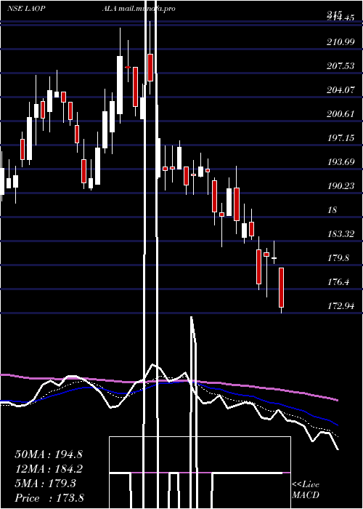Viewport: 363px width, 509px height.
Task: Click the 172.94 price axis label
Action: [x=340, y=306]
